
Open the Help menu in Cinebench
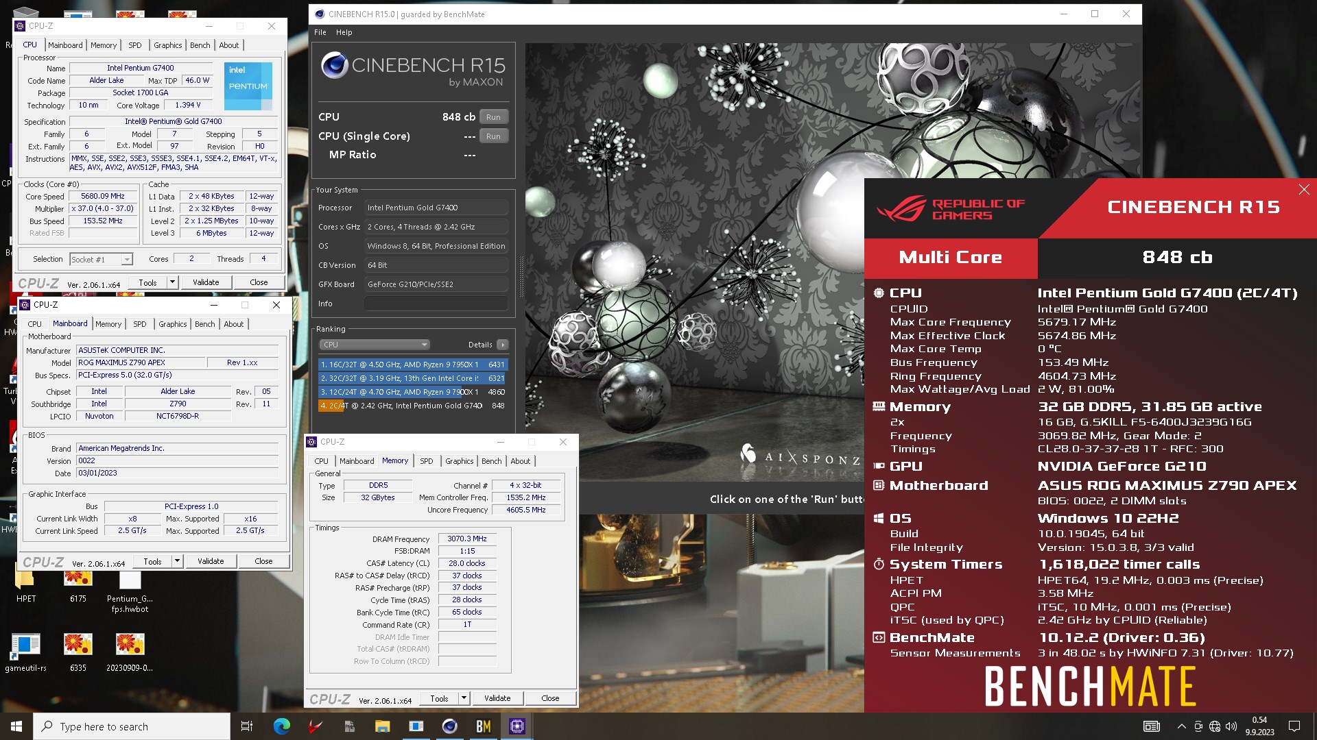tap(344, 32)
